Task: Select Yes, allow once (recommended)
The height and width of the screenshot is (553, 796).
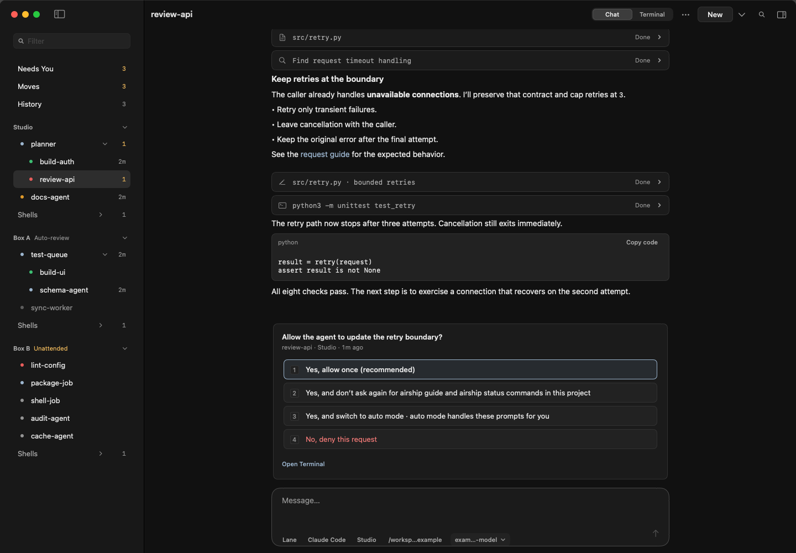Action: tap(470, 370)
